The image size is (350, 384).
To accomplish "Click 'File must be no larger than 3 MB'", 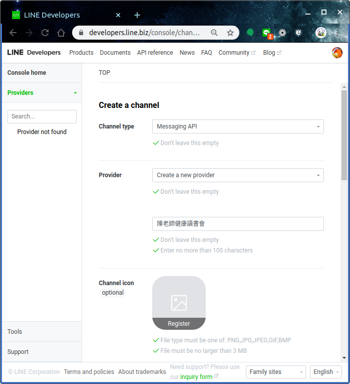I will [x=203, y=351].
